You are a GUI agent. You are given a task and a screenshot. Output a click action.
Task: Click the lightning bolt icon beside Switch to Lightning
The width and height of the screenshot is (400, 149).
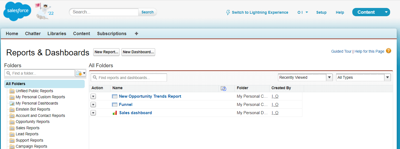(x=228, y=12)
